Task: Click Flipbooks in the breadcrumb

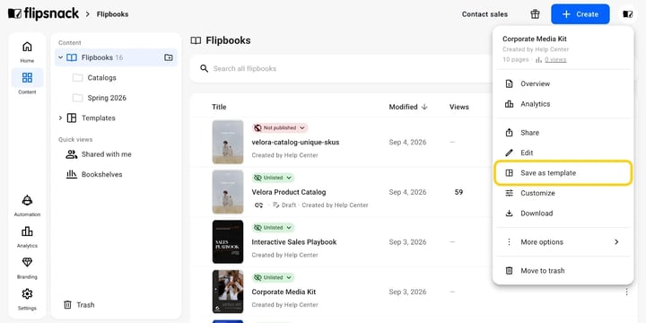Action: [x=112, y=14]
